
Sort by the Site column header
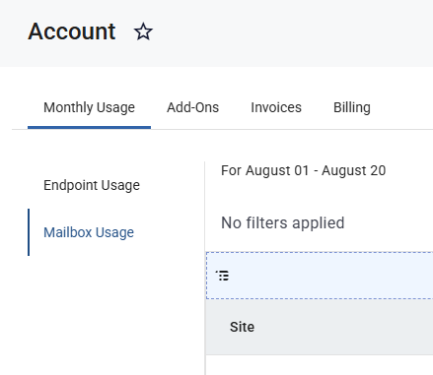[x=242, y=327]
